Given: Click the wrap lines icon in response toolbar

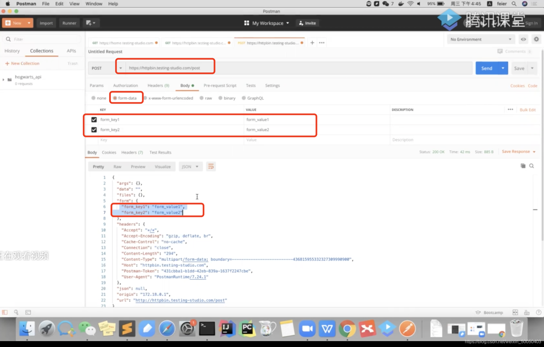Looking at the screenshot, I should pyautogui.click(x=211, y=166).
